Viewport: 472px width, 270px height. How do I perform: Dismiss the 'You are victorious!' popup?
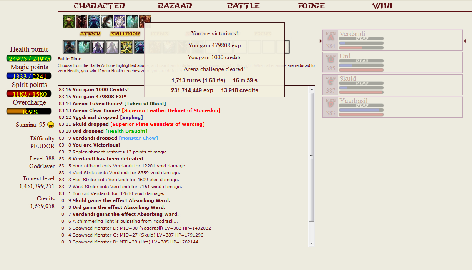click(214, 60)
